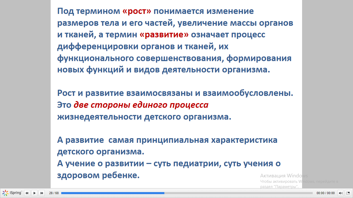Go to the previous slide

tap(27, 193)
